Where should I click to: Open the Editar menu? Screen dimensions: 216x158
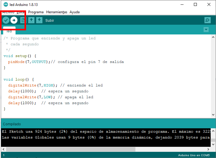tap(21, 12)
